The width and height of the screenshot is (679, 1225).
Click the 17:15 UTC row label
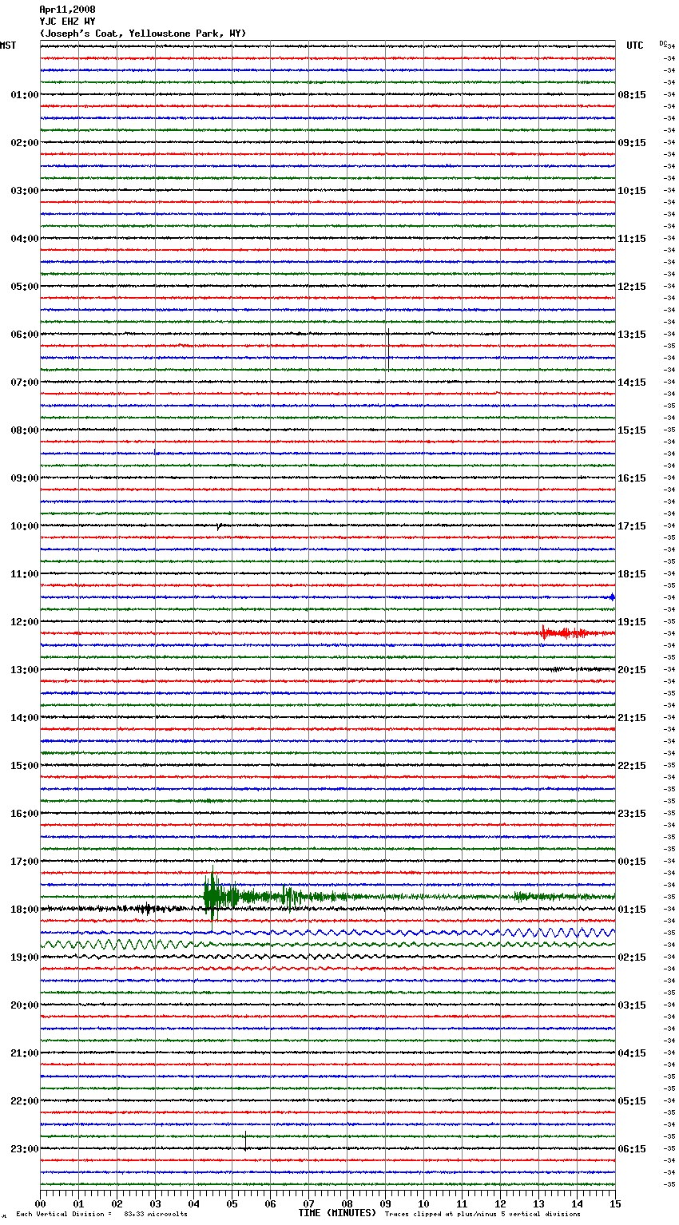632,526
